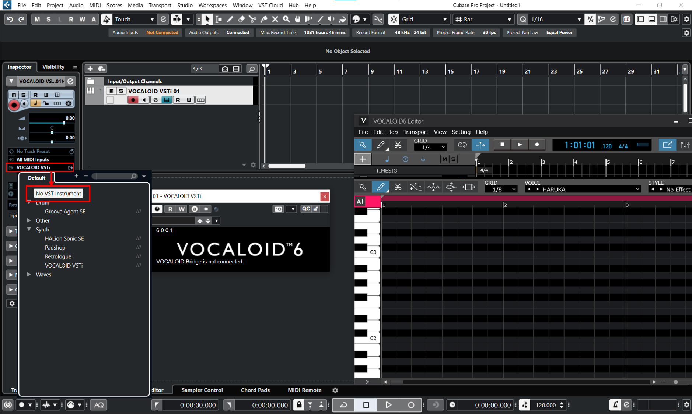The height and width of the screenshot is (414, 692).
Task: Click the VOCALOID6 add track plus button
Action: (363, 159)
